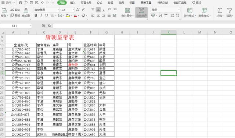This screenshot has width=235, height=138.
Task: Expand the quick access toolbar customize arrow
Action: (53, 3)
